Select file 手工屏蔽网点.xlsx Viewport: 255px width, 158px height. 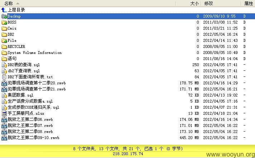[26, 113]
